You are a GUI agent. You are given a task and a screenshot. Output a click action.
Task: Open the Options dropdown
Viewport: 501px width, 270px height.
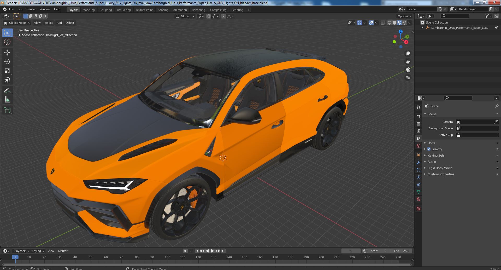pos(405,16)
